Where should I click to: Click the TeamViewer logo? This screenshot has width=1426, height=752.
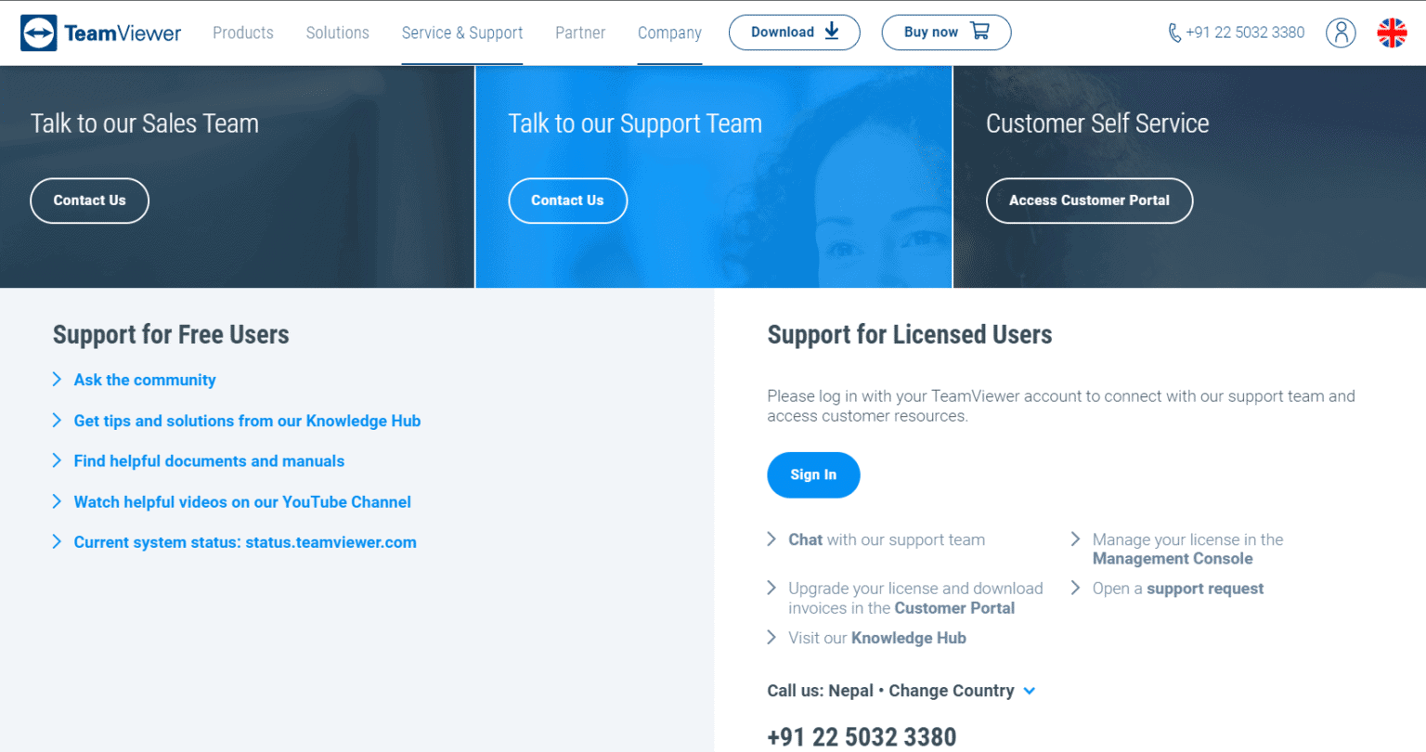(x=100, y=32)
